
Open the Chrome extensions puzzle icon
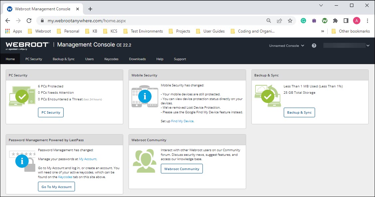tap(335, 21)
